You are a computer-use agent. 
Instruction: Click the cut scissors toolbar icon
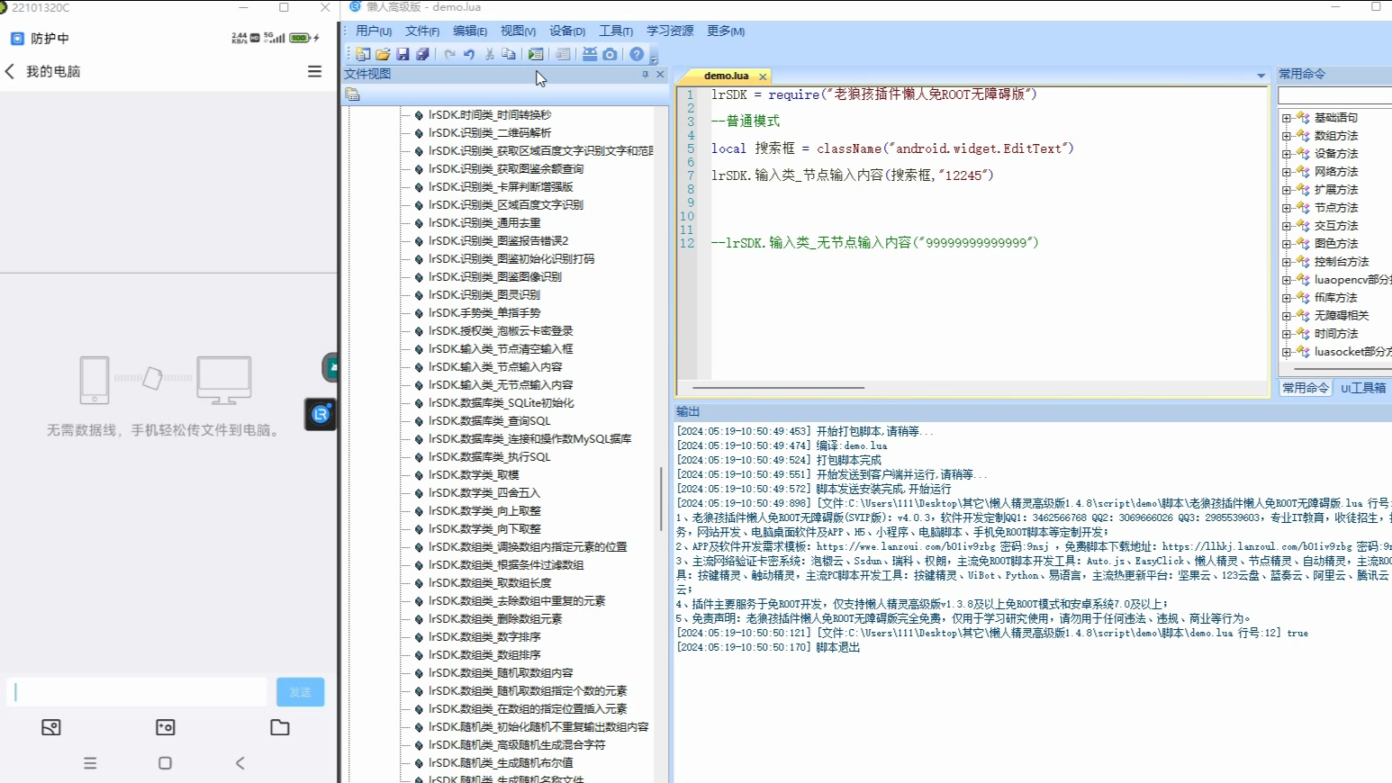click(490, 54)
